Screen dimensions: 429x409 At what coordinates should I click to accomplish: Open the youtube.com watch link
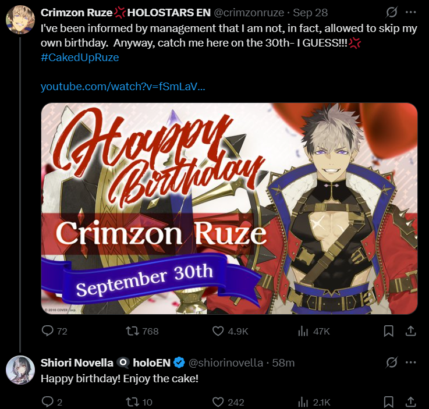(x=123, y=87)
